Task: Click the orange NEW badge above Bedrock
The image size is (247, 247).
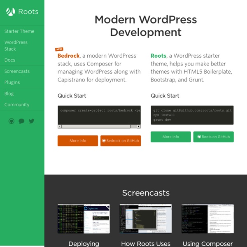Action: point(59,49)
